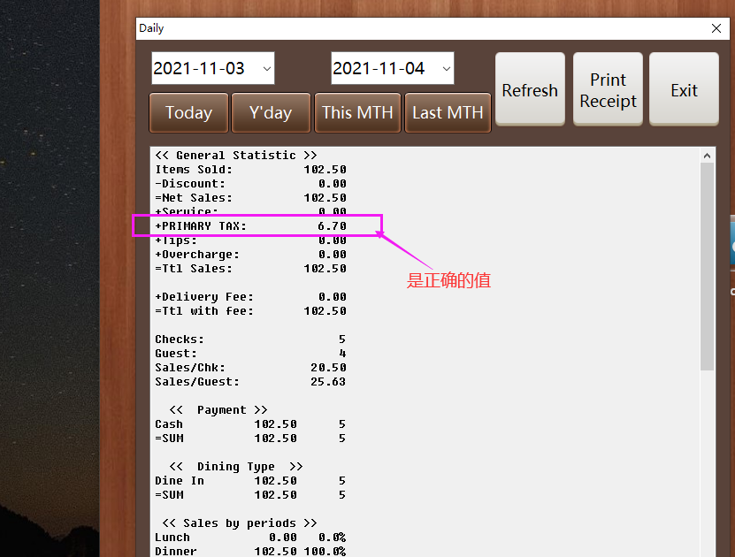Select the 'Items Sold:' line
The height and width of the screenshot is (557, 735).
click(x=251, y=170)
